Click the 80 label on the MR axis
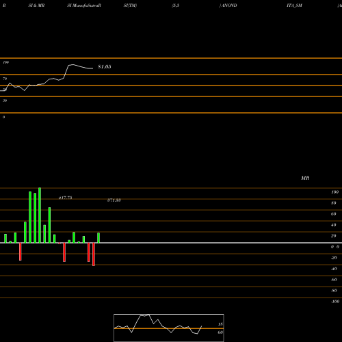 pos(334,203)
